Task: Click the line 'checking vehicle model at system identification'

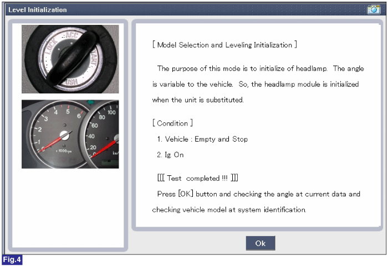Action: click(229, 210)
